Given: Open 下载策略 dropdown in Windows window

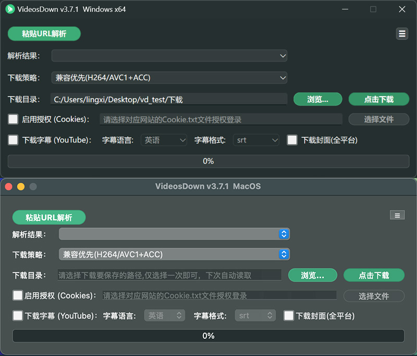Looking at the screenshot, I should pyautogui.click(x=169, y=78).
